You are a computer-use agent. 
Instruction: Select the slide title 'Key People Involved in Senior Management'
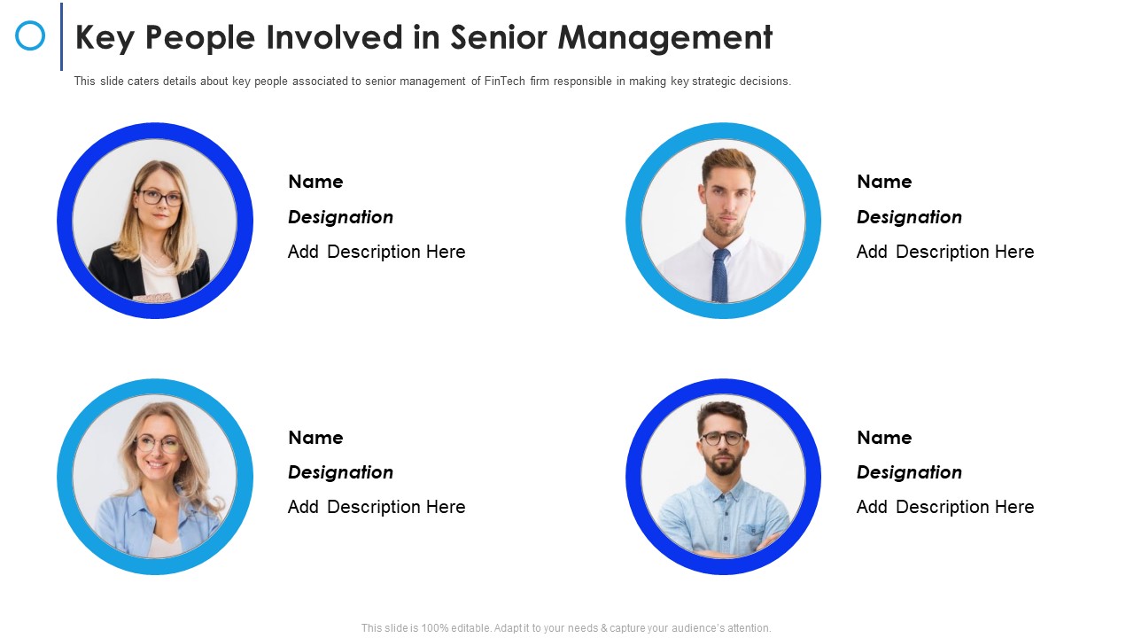coord(423,38)
